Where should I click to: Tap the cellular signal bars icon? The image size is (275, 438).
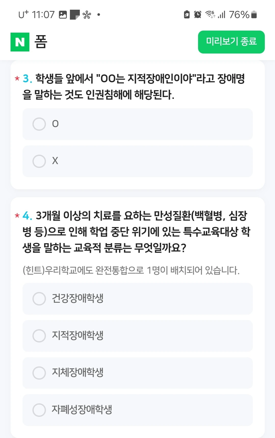[222, 15]
